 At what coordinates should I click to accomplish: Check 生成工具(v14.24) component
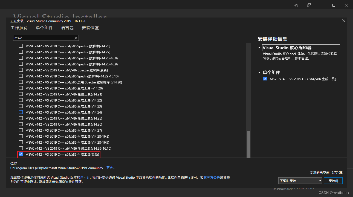pyautogui.click(x=21, y=112)
